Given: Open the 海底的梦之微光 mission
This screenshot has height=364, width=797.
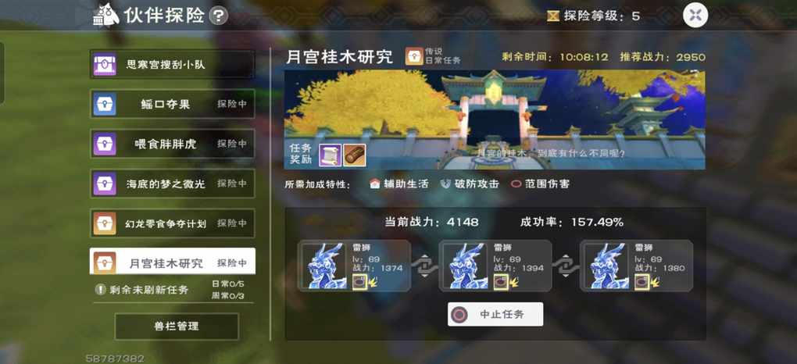Looking at the screenshot, I should coord(173,184).
